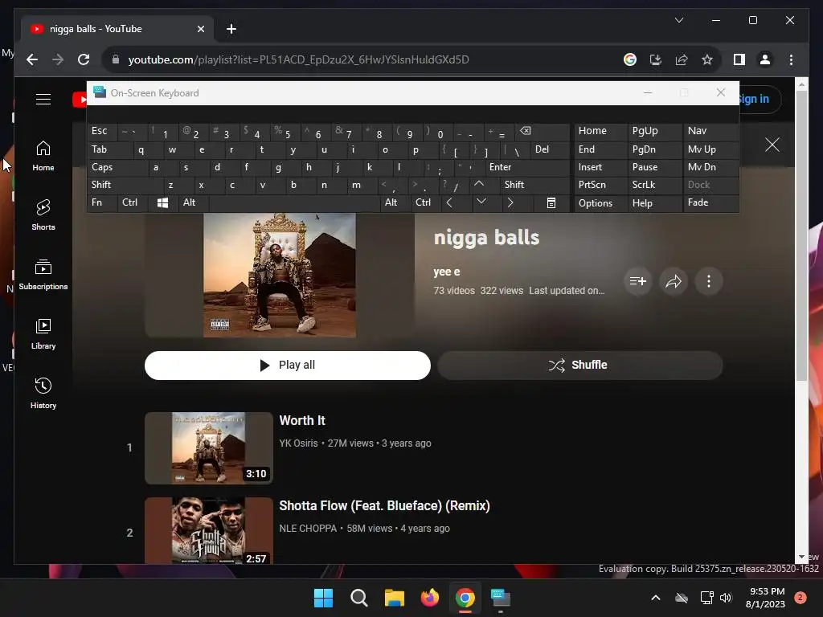Click Chrome back navigation arrow

pos(32,59)
